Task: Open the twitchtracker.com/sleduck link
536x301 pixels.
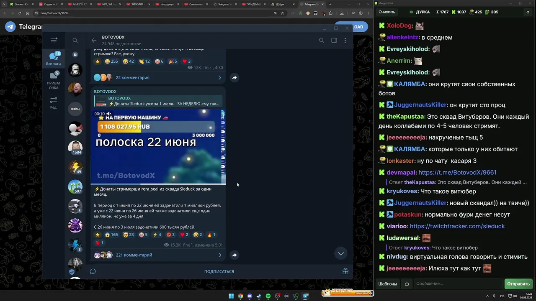Action: tap(457, 226)
